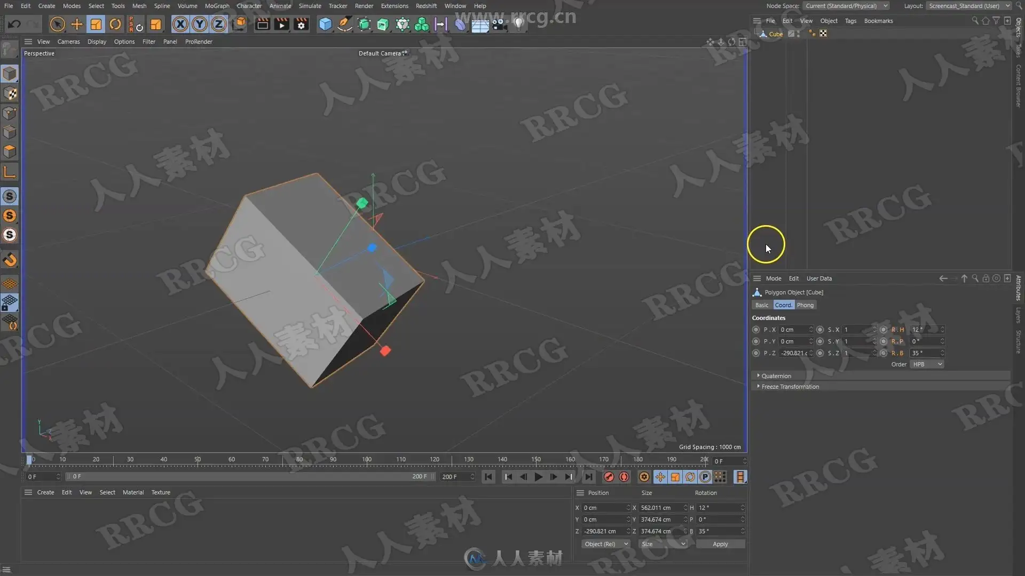This screenshot has height=576, width=1025.
Task: Click Render to Picture Viewer icon
Action: coord(281,24)
